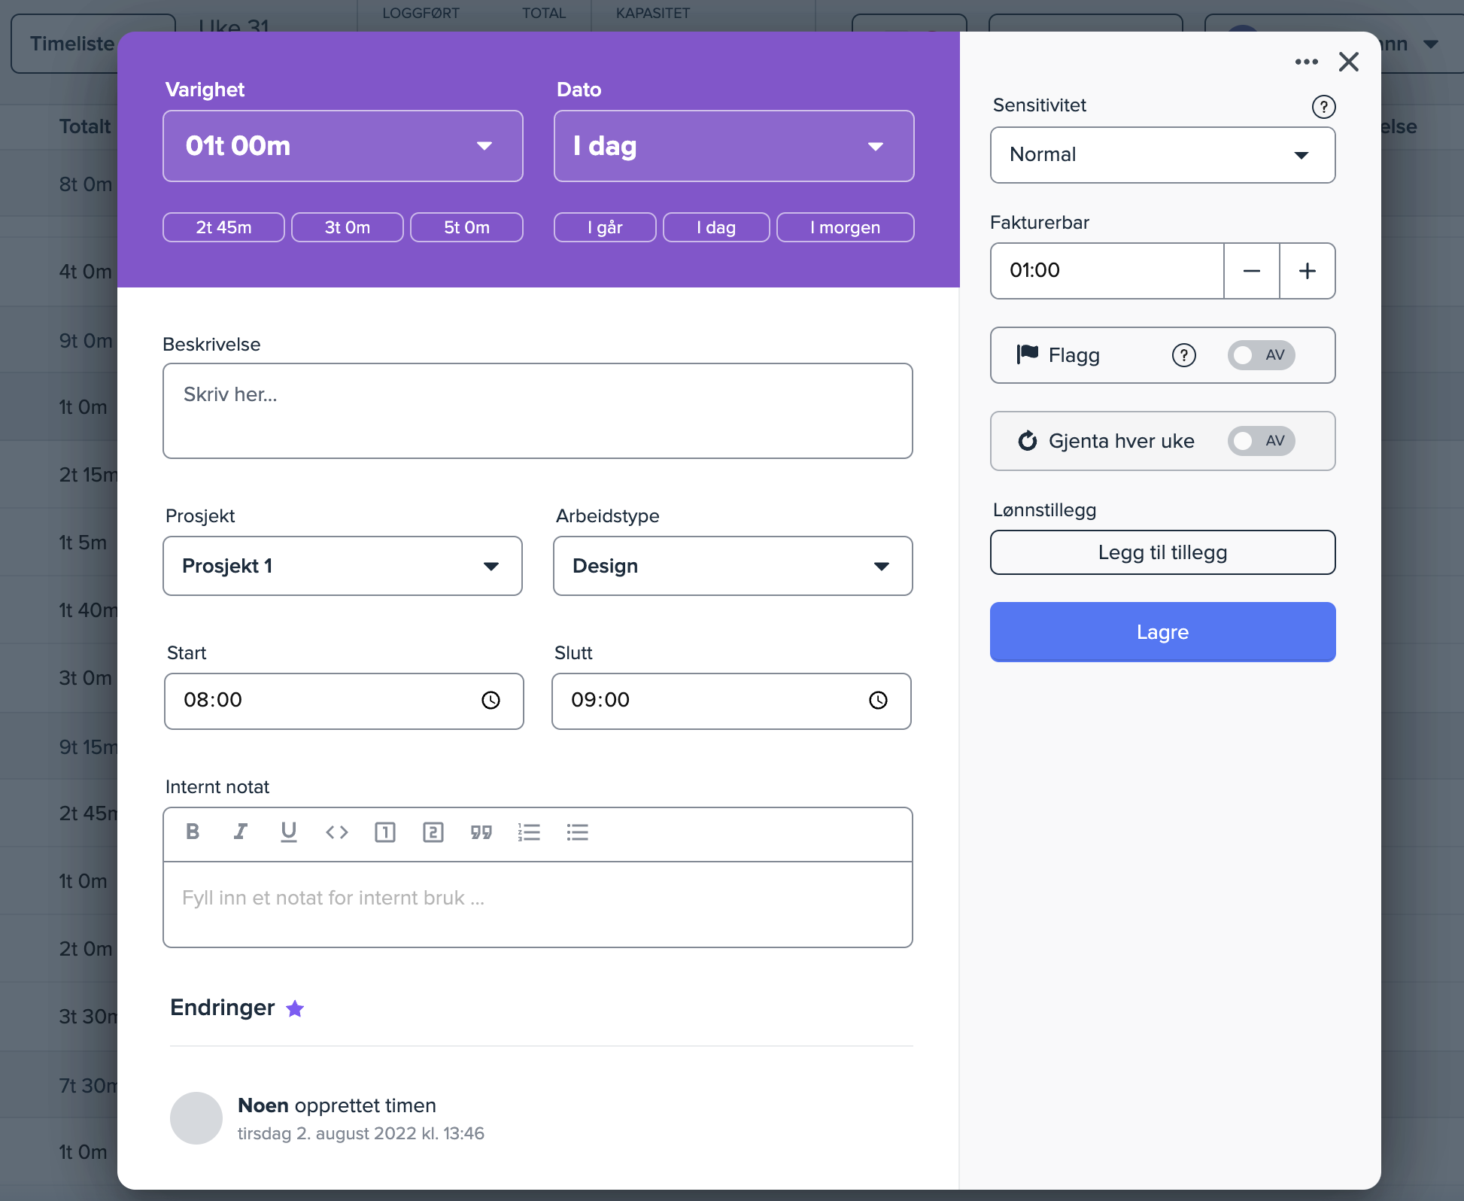Insert blockquote with quote icon
The height and width of the screenshot is (1201, 1464).
click(481, 832)
